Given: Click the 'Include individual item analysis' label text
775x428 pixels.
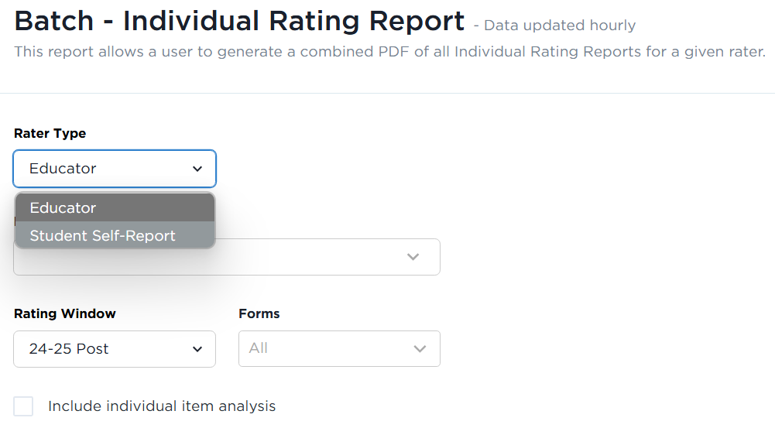Looking at the screenshot, I should click(162, 406).
